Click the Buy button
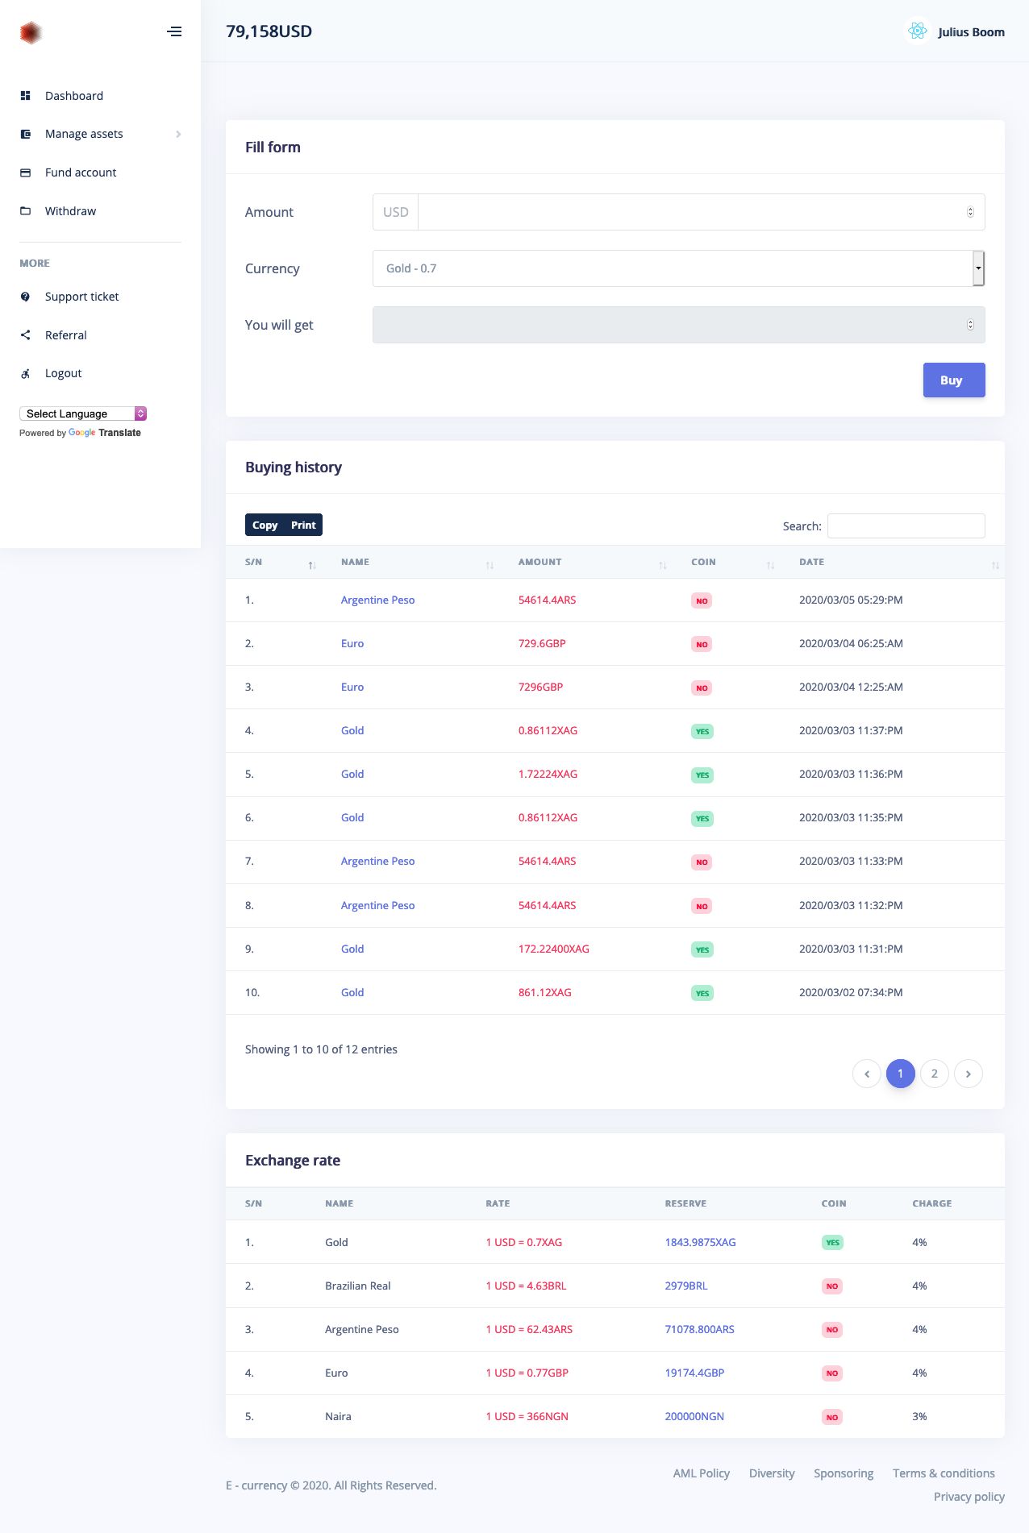This screenshot has width=1029, height=1533. 954,380
